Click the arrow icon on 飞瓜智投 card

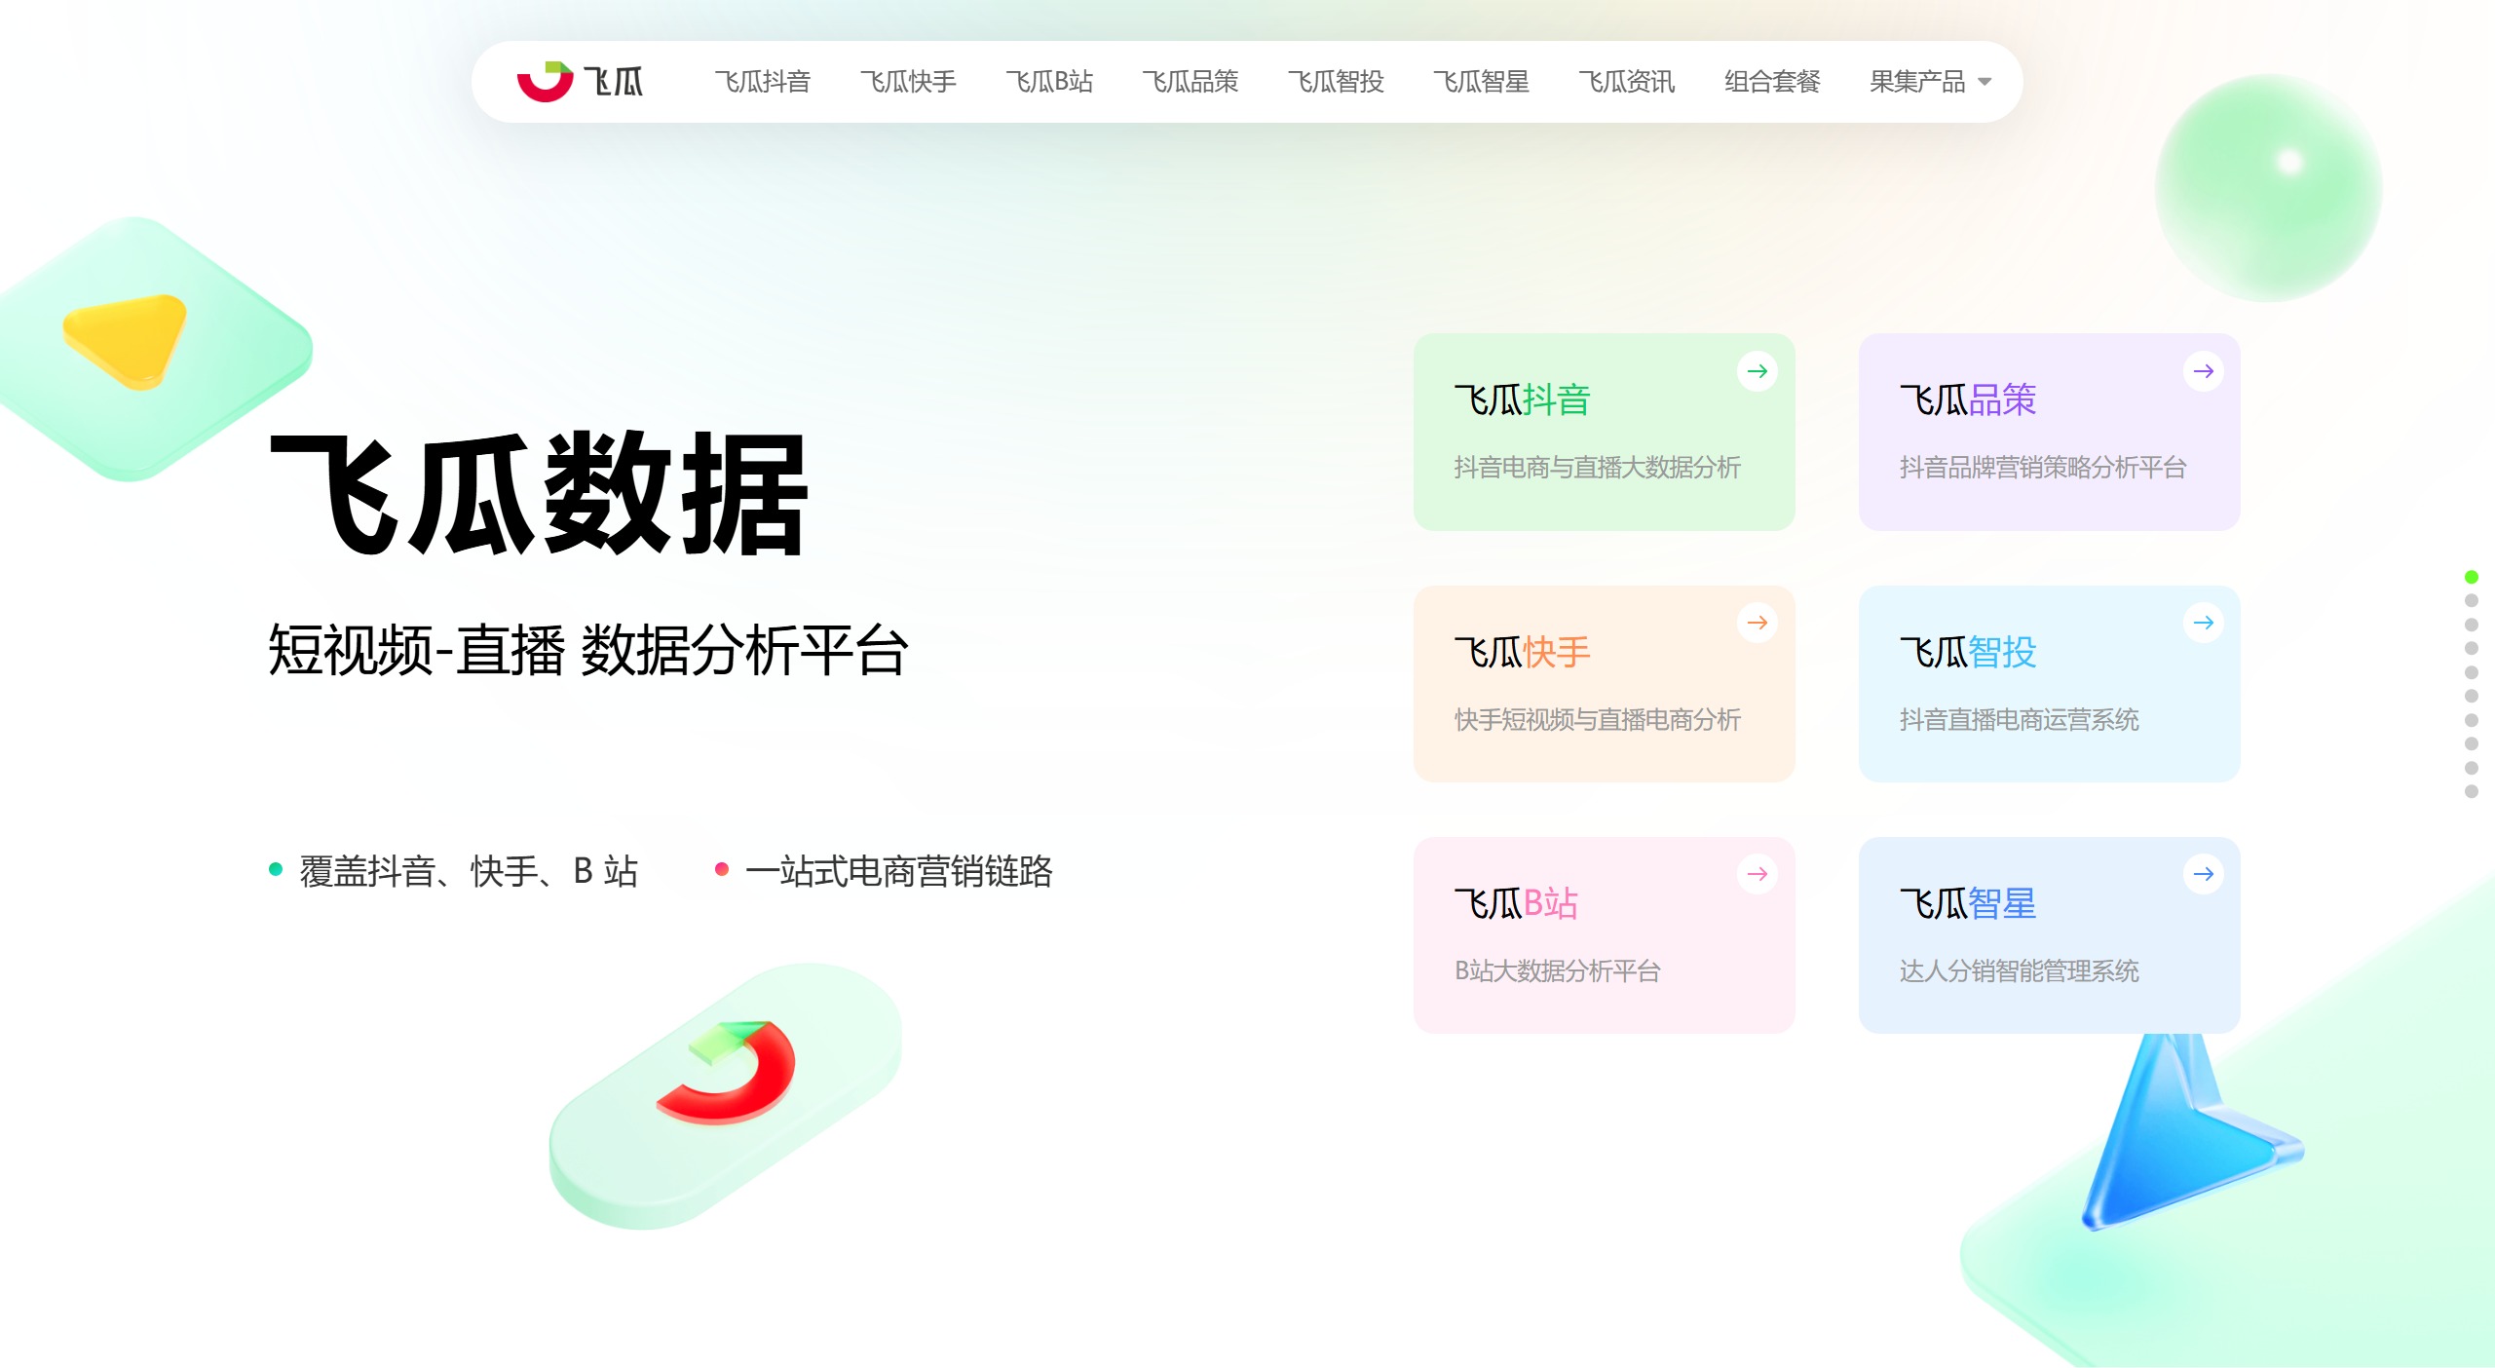[x=2204, y=624]
